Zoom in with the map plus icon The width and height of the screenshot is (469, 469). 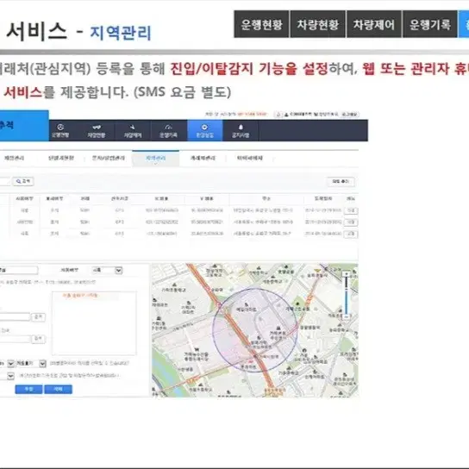pyautogui.click(x=347, y=273)
